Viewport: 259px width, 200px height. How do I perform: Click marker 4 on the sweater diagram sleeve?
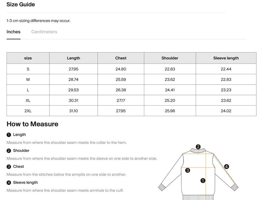click(226, 166)
